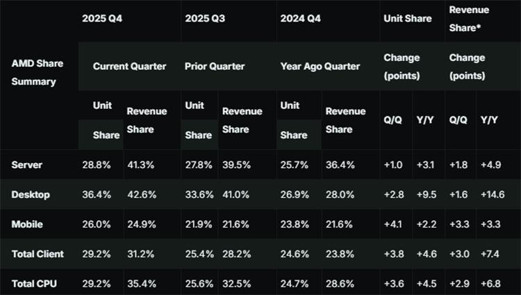The height and width of the screenshot is (295, 521).
Task: Click the Year Ago Quarter subheading
Action: click(x=320, y=67)
